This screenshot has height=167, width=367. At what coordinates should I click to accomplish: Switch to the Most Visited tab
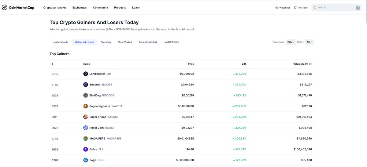point(125,42)
